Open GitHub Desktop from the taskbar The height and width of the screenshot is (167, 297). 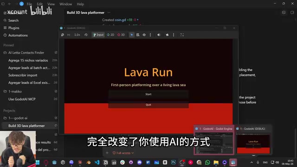click(131, 162)
